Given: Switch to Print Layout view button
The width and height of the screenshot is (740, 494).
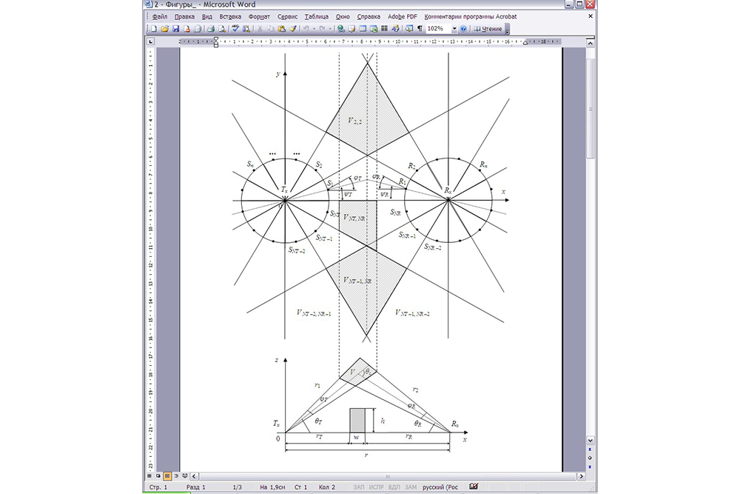Looking at the screenshot, I should coord(167,475).
